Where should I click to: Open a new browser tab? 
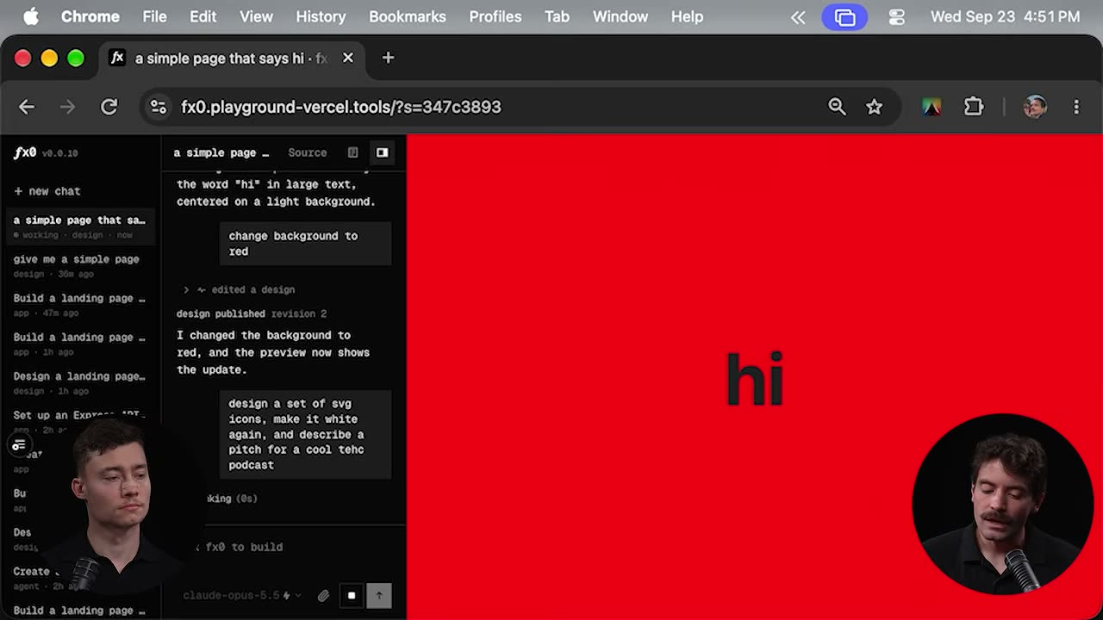pyautogui.click(x=388, y=58)
